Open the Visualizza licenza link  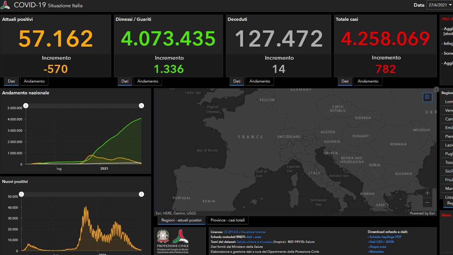click(253, 232)
